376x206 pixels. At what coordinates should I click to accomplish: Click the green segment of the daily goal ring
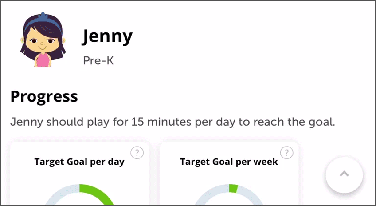pyautogui.click(x=99, y=192)
